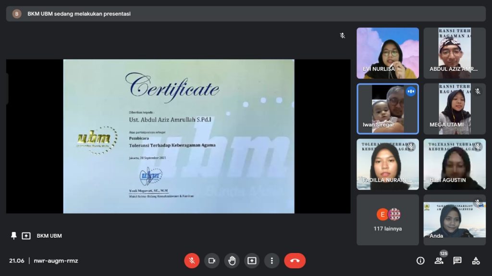Click the B avatar in presentation banner

17,14
